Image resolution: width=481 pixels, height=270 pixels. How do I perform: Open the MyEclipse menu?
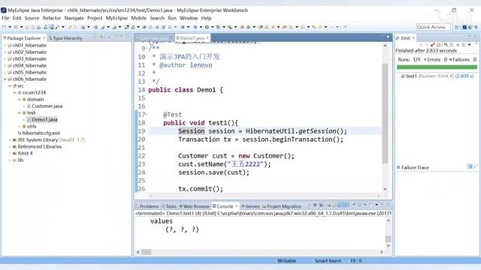116,18
